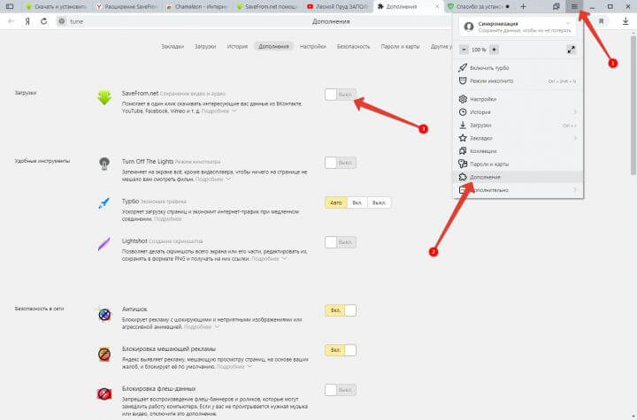Set Turbo mode to Вкл.
Image resolution: width=637 pixels, height=420 pixels.
(357, 202)
